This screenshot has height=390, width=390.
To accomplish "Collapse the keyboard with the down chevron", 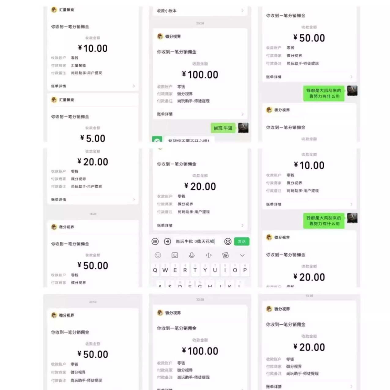I will click(242, 255).
